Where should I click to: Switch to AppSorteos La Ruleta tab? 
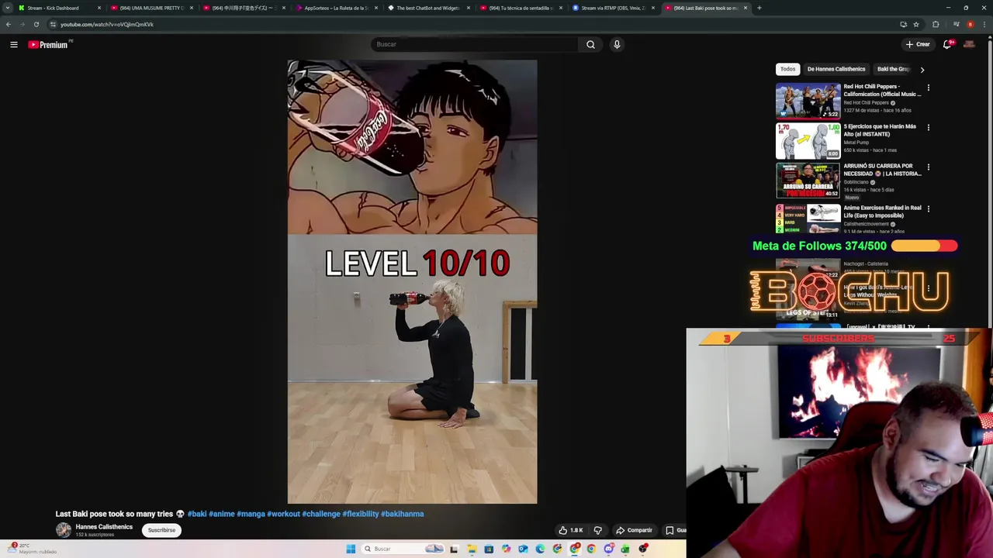(336, 8)
